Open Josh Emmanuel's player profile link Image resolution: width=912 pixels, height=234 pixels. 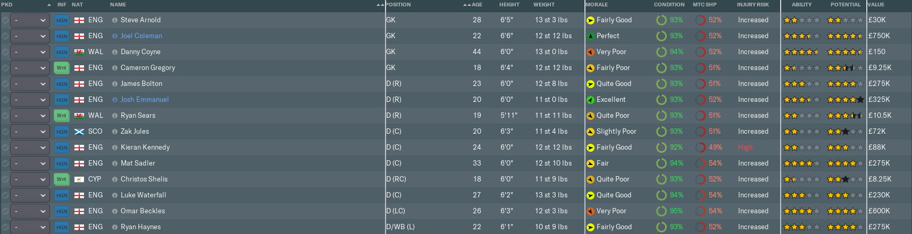145,100
